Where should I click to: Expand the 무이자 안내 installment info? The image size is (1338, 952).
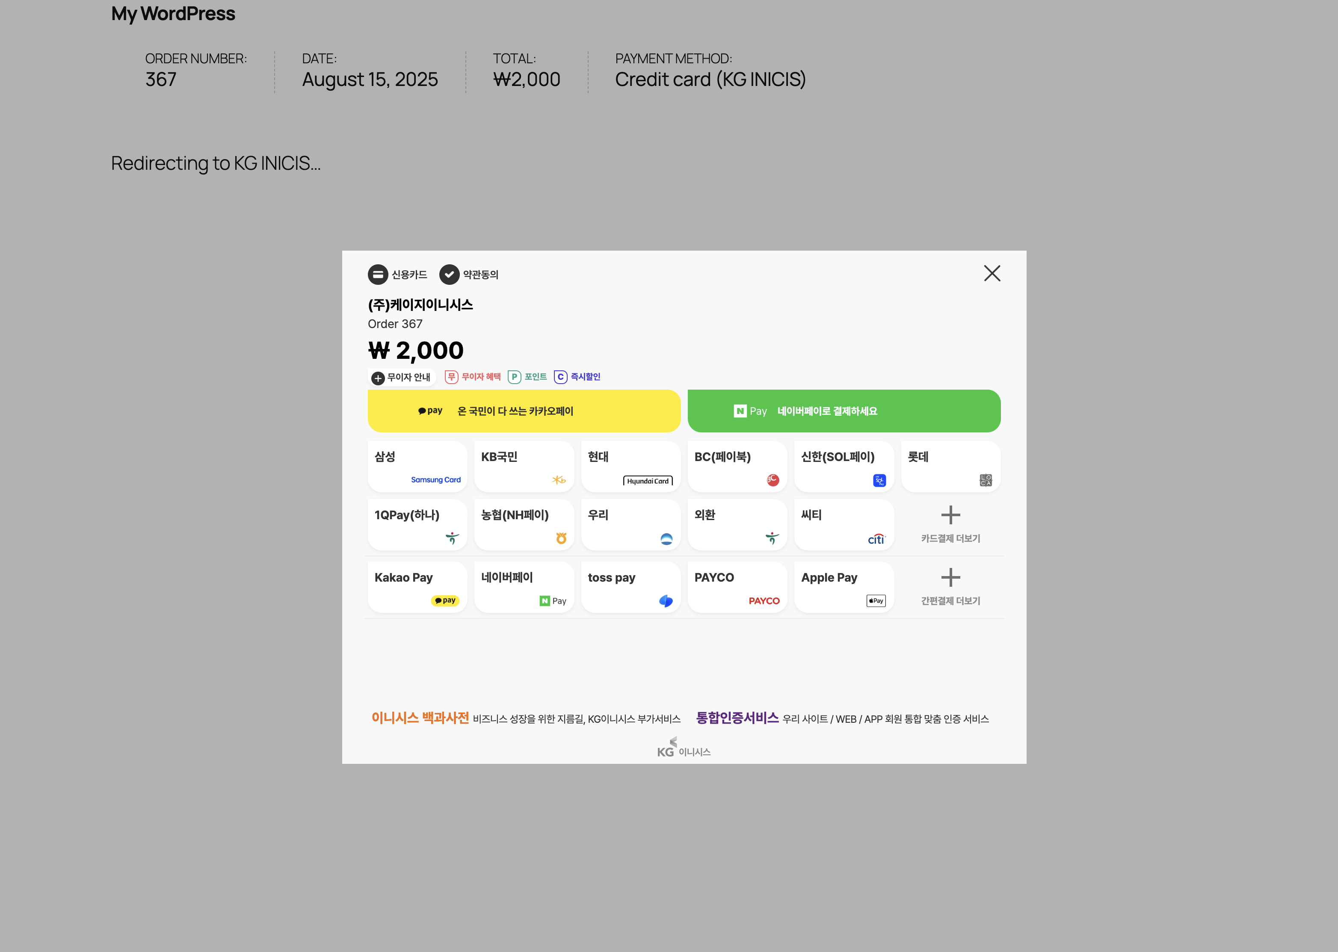coord(402,378)
